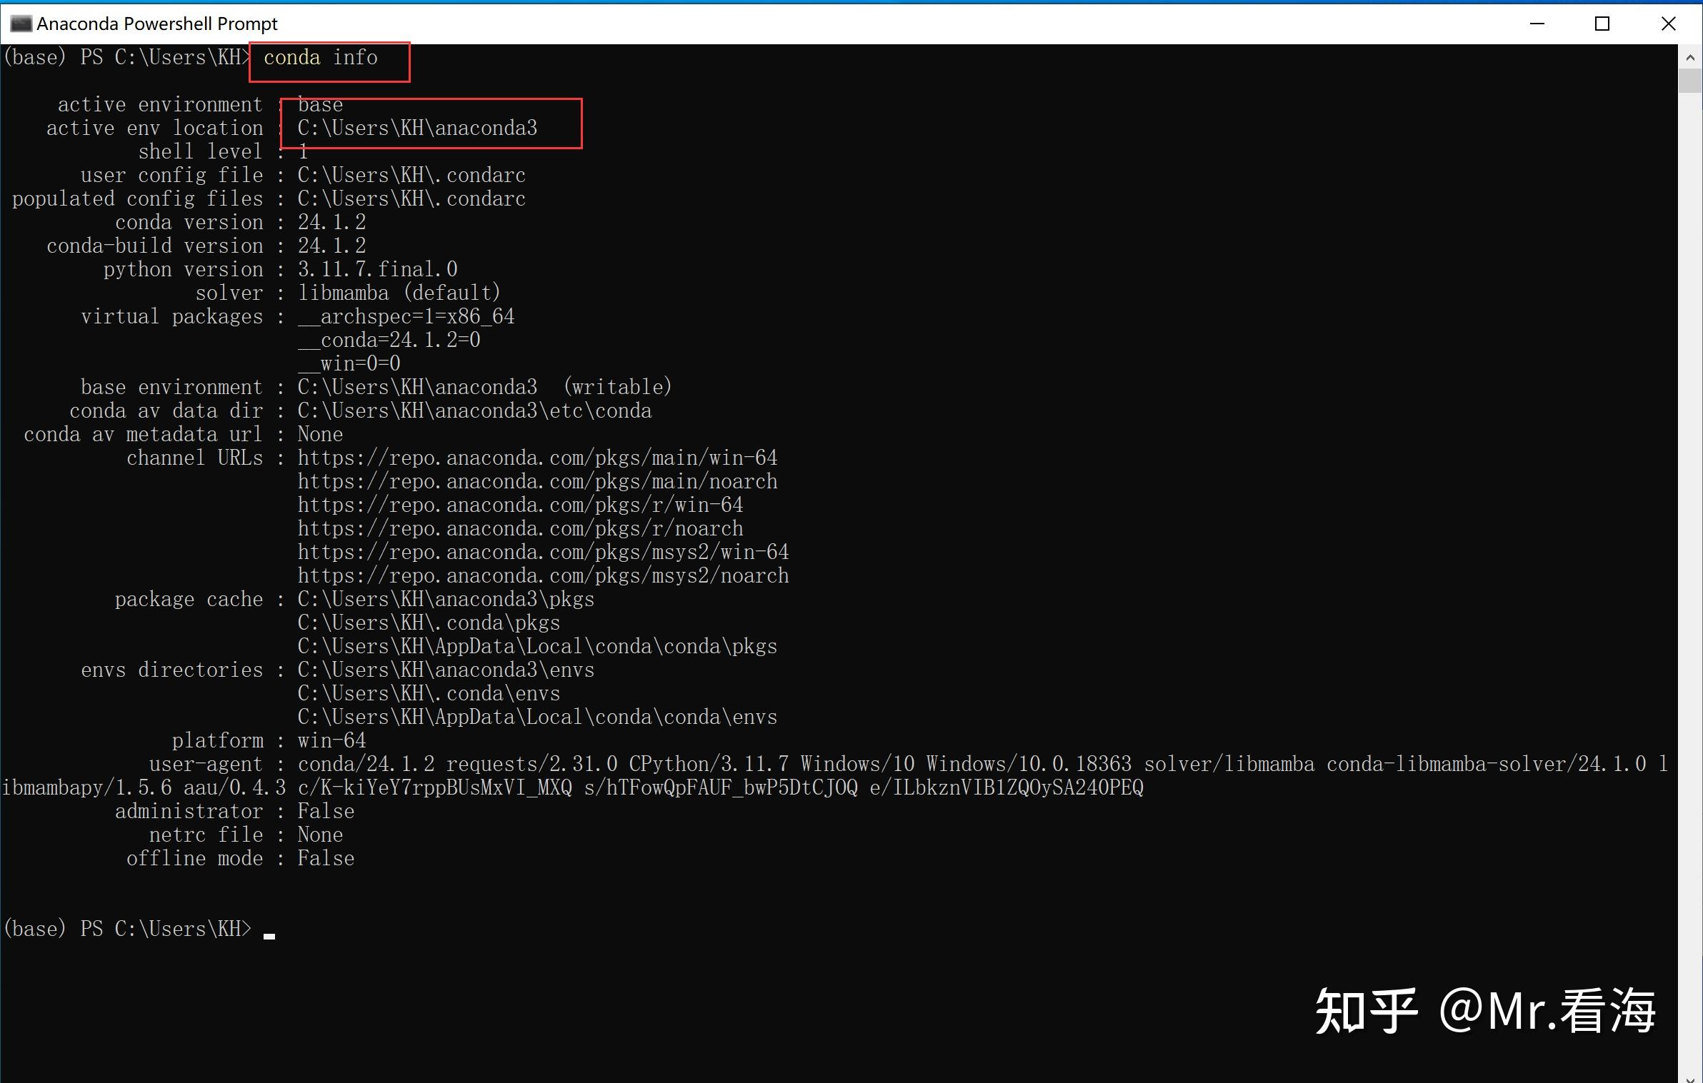Click the active env location path C:\Users\KH\anaconda3
The image size is (1703, 1083).
419,128
